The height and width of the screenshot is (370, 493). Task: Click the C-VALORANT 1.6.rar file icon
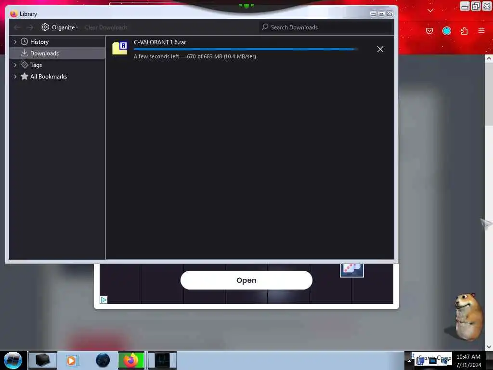pyautogui.click(x=120, y=48)
